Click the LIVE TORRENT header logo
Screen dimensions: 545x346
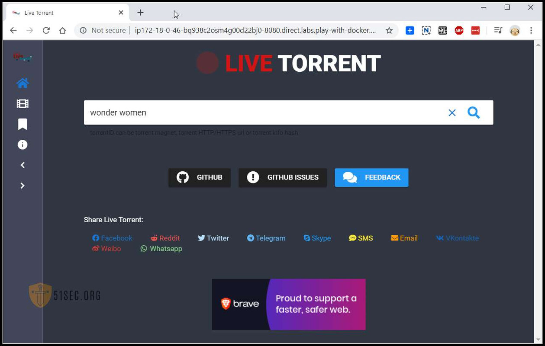point(289,63)
